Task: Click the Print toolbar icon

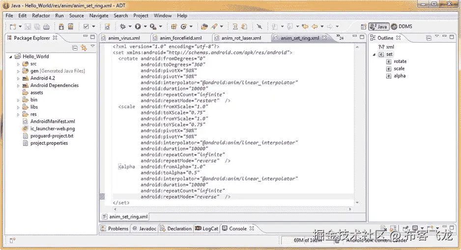Action: click(46, 27)
